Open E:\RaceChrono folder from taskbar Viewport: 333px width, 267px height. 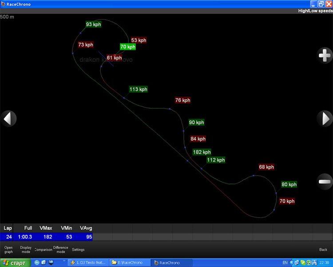(130, 263)
